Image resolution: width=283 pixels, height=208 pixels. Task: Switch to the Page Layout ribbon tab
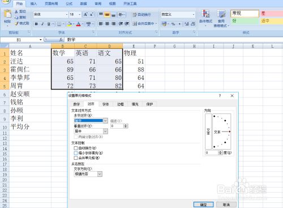52,3
